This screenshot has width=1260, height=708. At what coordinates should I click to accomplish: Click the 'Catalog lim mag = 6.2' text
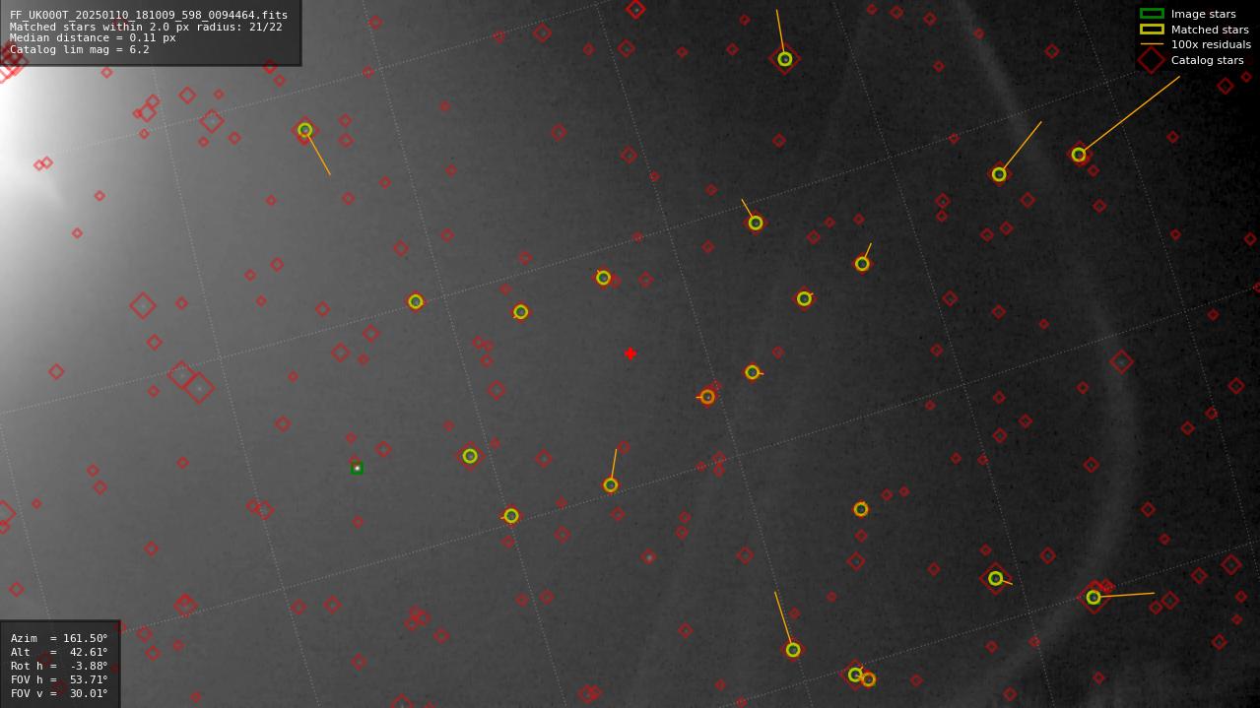click(80, 49)
